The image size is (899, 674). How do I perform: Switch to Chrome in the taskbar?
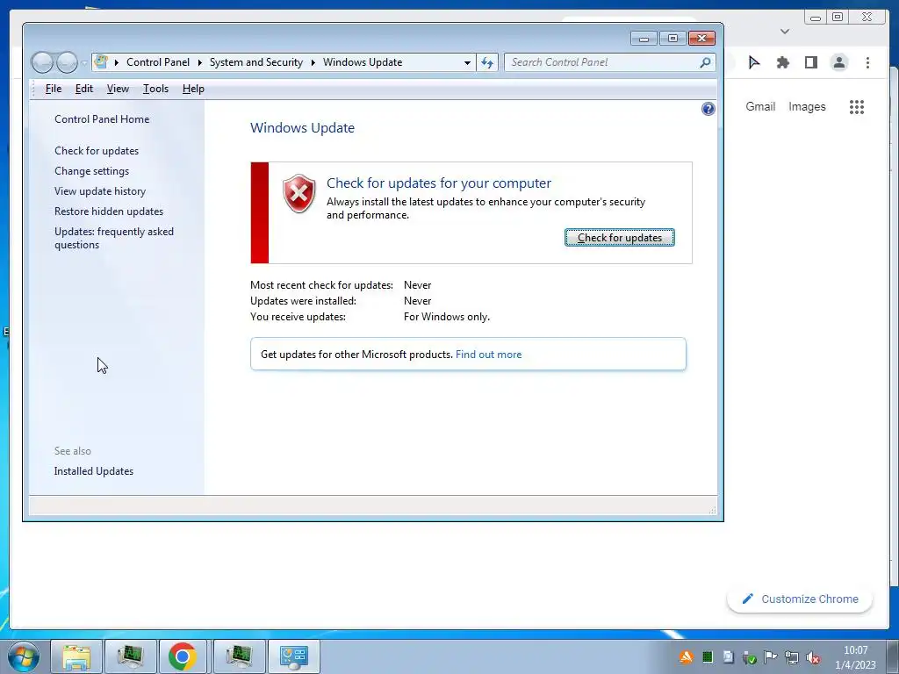(x=183, y=656)
